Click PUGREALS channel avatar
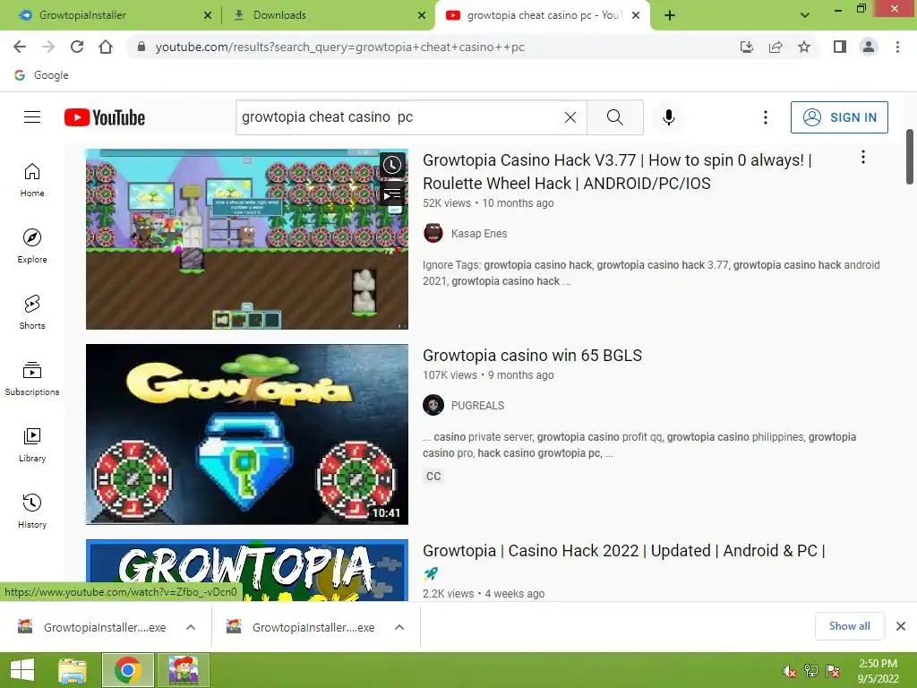This screenshot has width=917, height=688. click(433, 405)
